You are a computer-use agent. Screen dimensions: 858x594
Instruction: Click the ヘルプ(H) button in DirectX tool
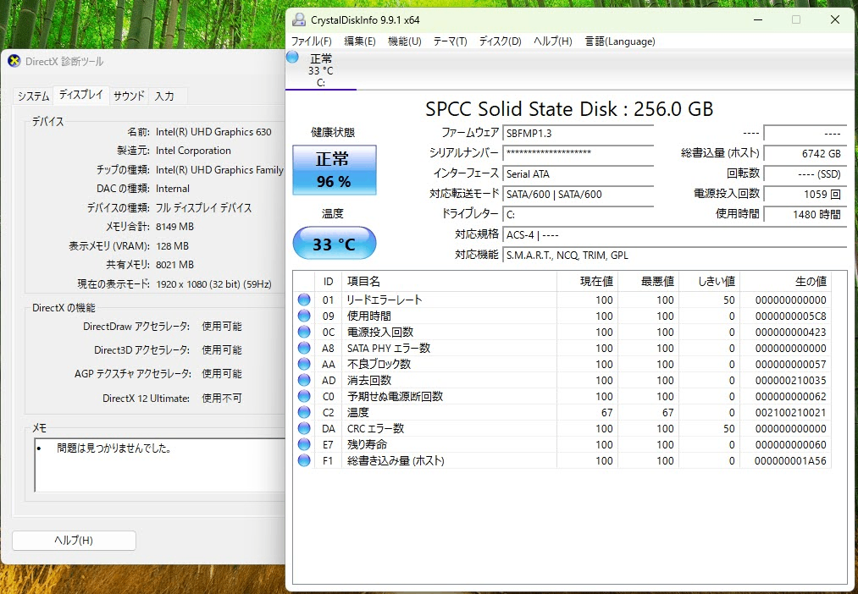click(74, 541)
